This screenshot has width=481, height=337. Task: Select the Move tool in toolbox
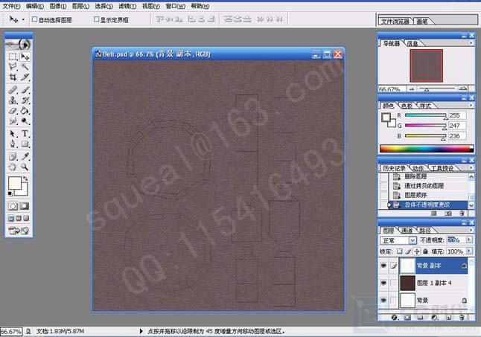[25, 57]
